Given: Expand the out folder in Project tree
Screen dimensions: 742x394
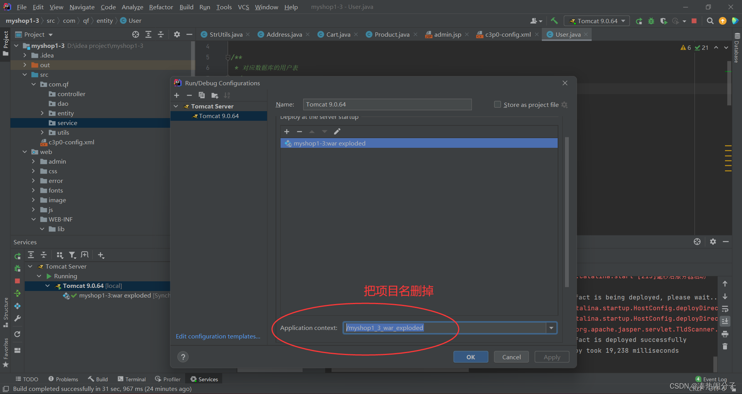Looking at the screenshot, I should pyautogui.click(x=25, y=65).
